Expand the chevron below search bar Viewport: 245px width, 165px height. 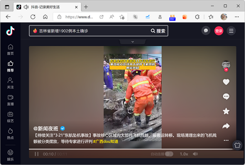(x=132, y=42)
